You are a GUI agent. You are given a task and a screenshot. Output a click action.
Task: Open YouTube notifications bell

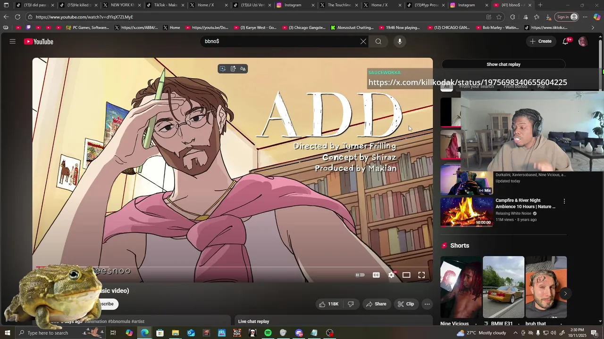point(565,41)
